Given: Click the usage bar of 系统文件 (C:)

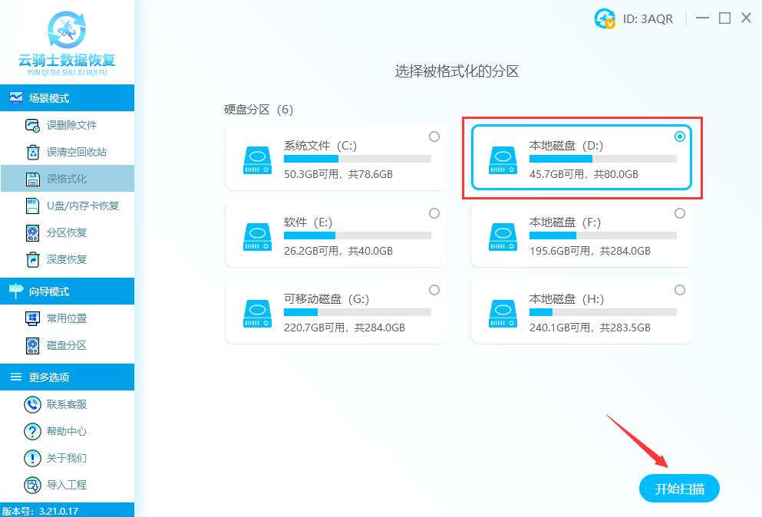Looking at the screenshot, I should (x=358, y=159).
